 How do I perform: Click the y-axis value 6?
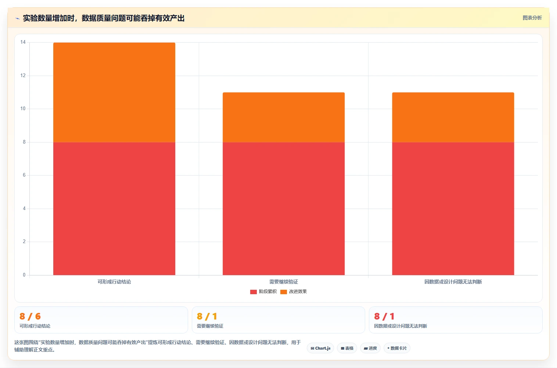tap(24, 175)
